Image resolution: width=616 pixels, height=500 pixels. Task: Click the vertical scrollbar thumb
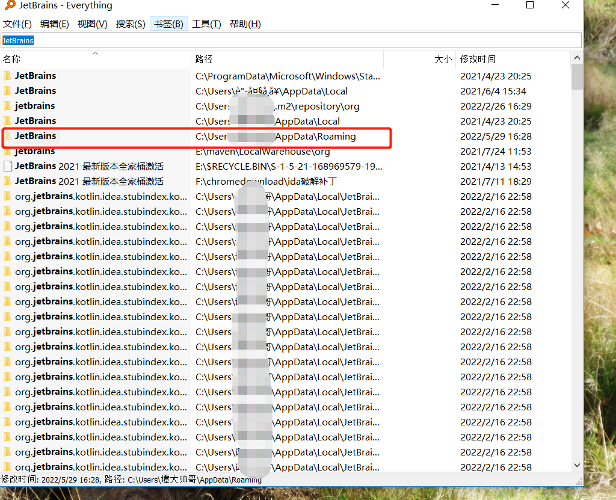pyautogui.click(x=577, y=76)
